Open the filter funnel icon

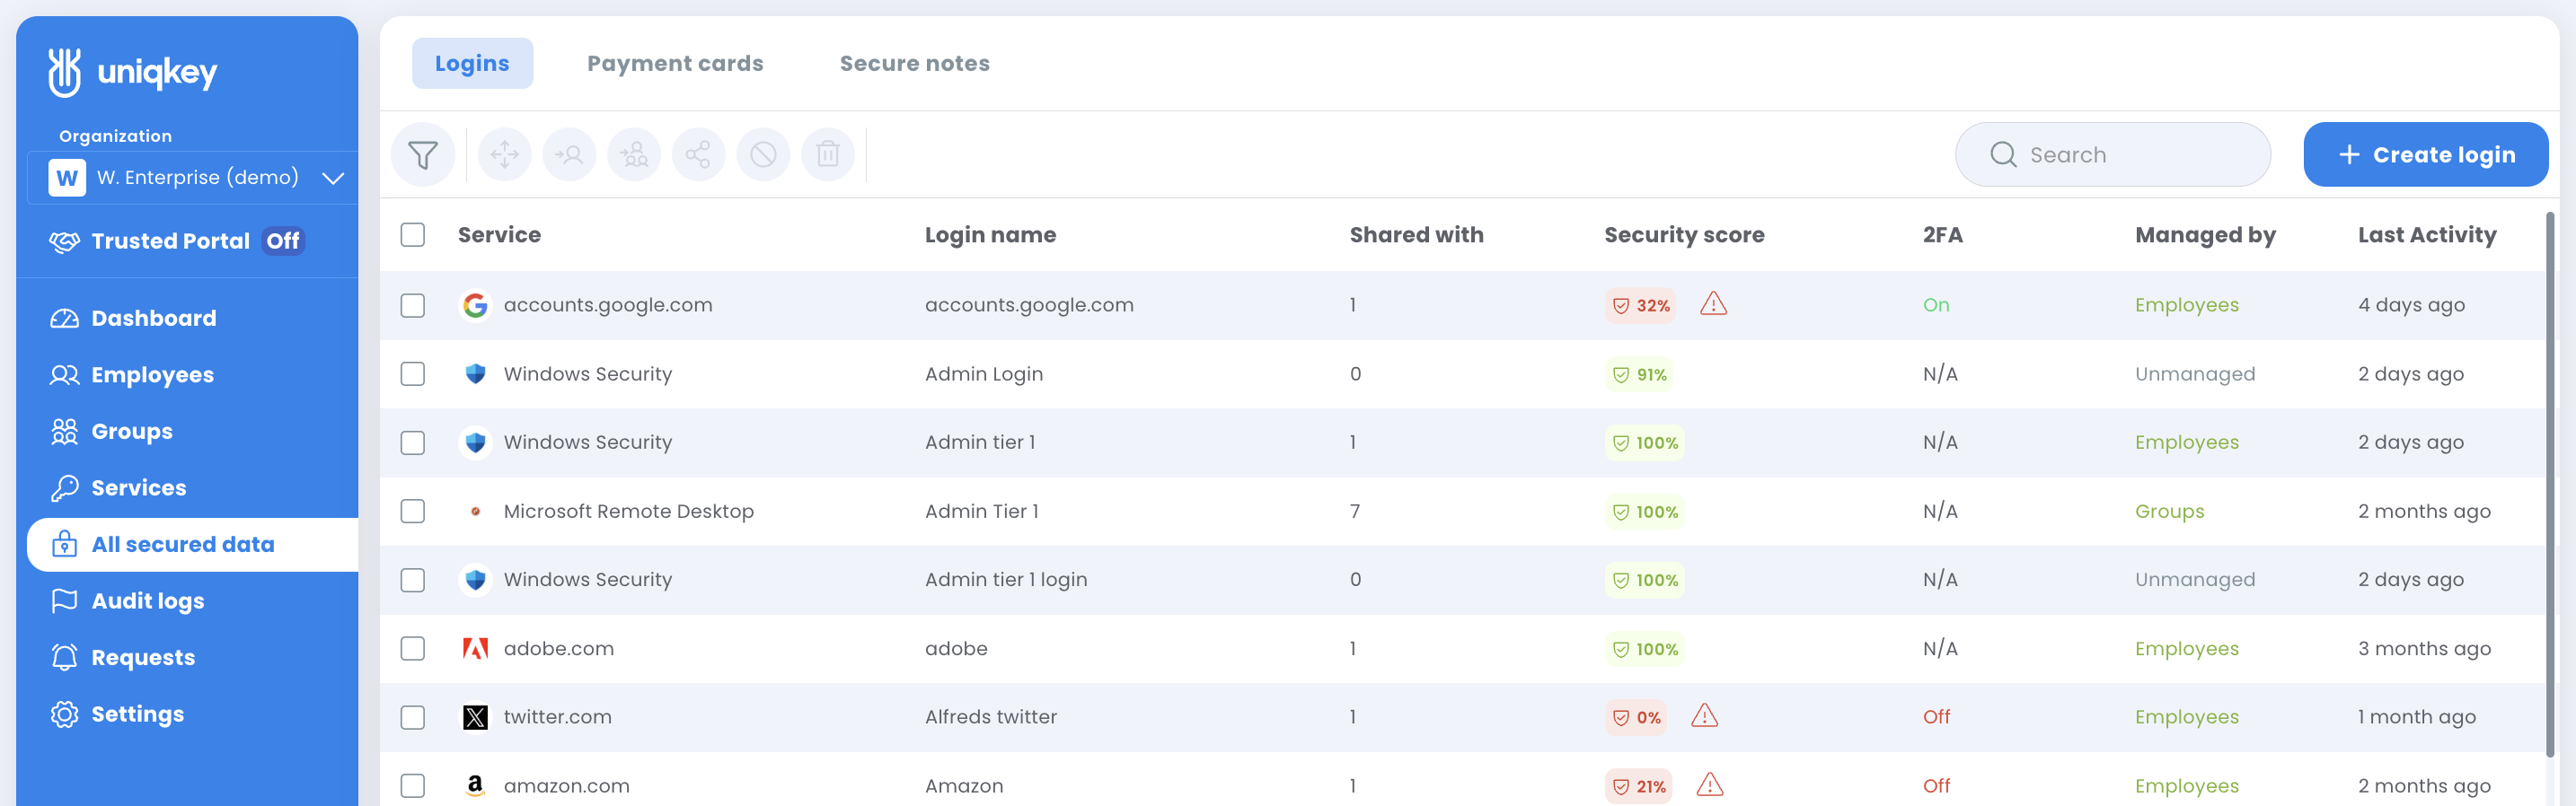pos(423,154)
